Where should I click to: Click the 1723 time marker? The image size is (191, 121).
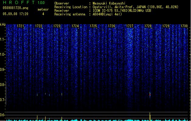(57, 26)
